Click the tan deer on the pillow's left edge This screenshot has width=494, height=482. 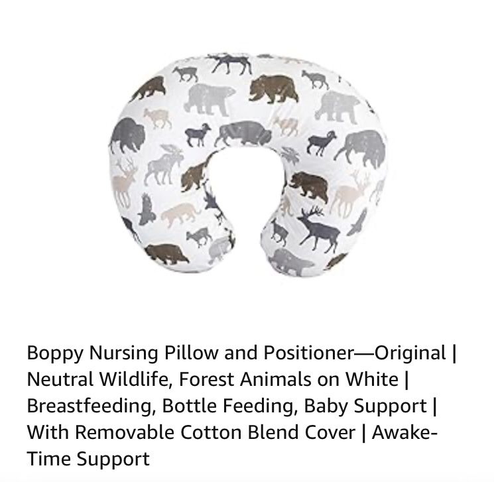[125, 184]
